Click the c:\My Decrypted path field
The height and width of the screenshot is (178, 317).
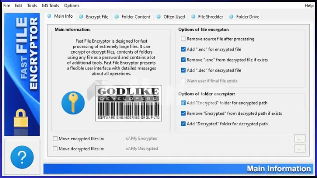(142, 148)
